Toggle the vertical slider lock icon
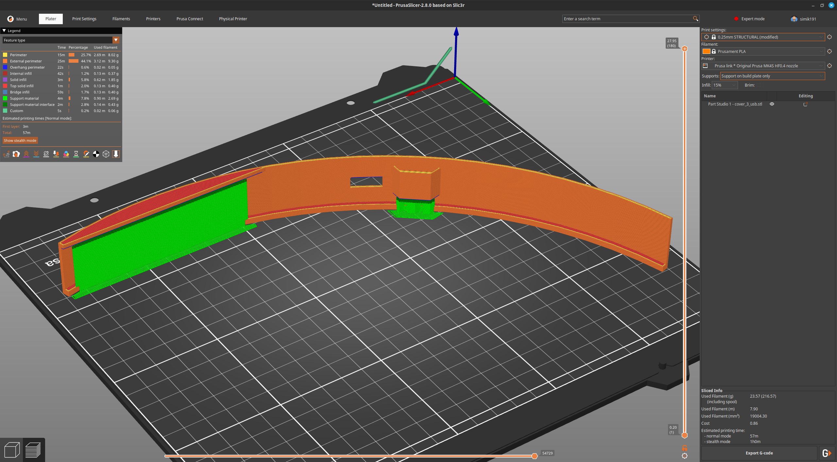The image size is (837, 462). [685, 448]
